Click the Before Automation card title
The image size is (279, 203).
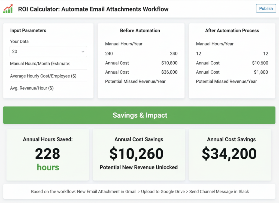tap(140, 31)
